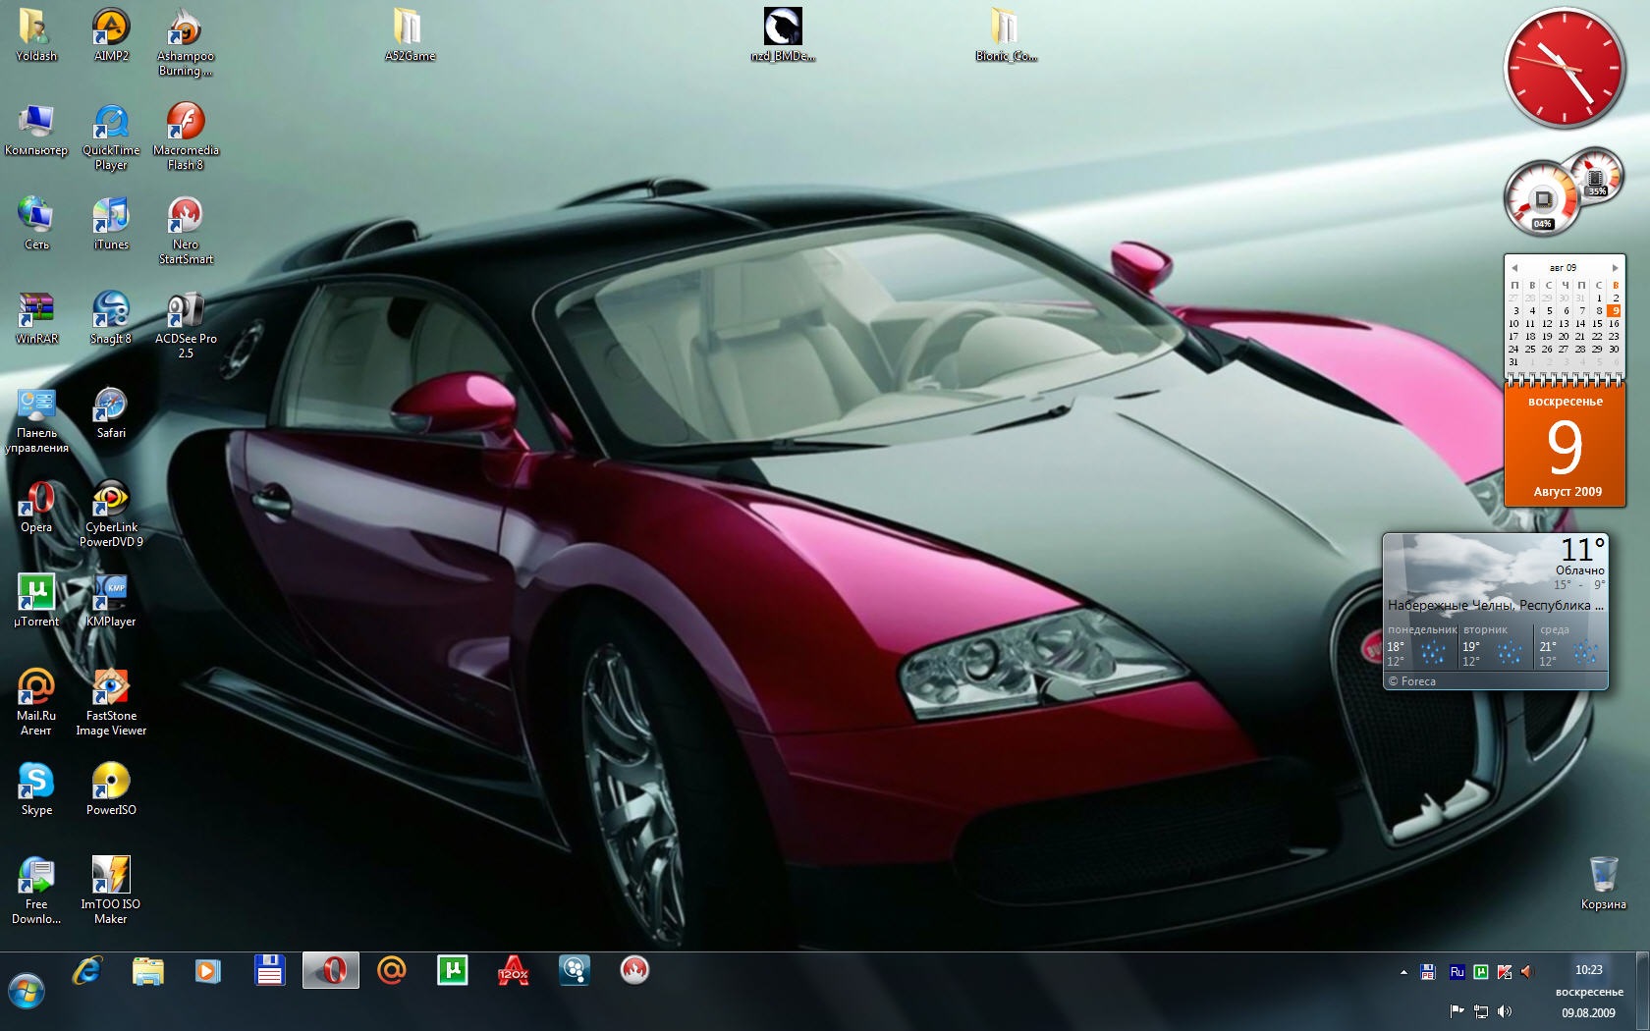Launch Skype from the desktop
Viewport: 1650px width, 1031px height.
click(36, 783)
